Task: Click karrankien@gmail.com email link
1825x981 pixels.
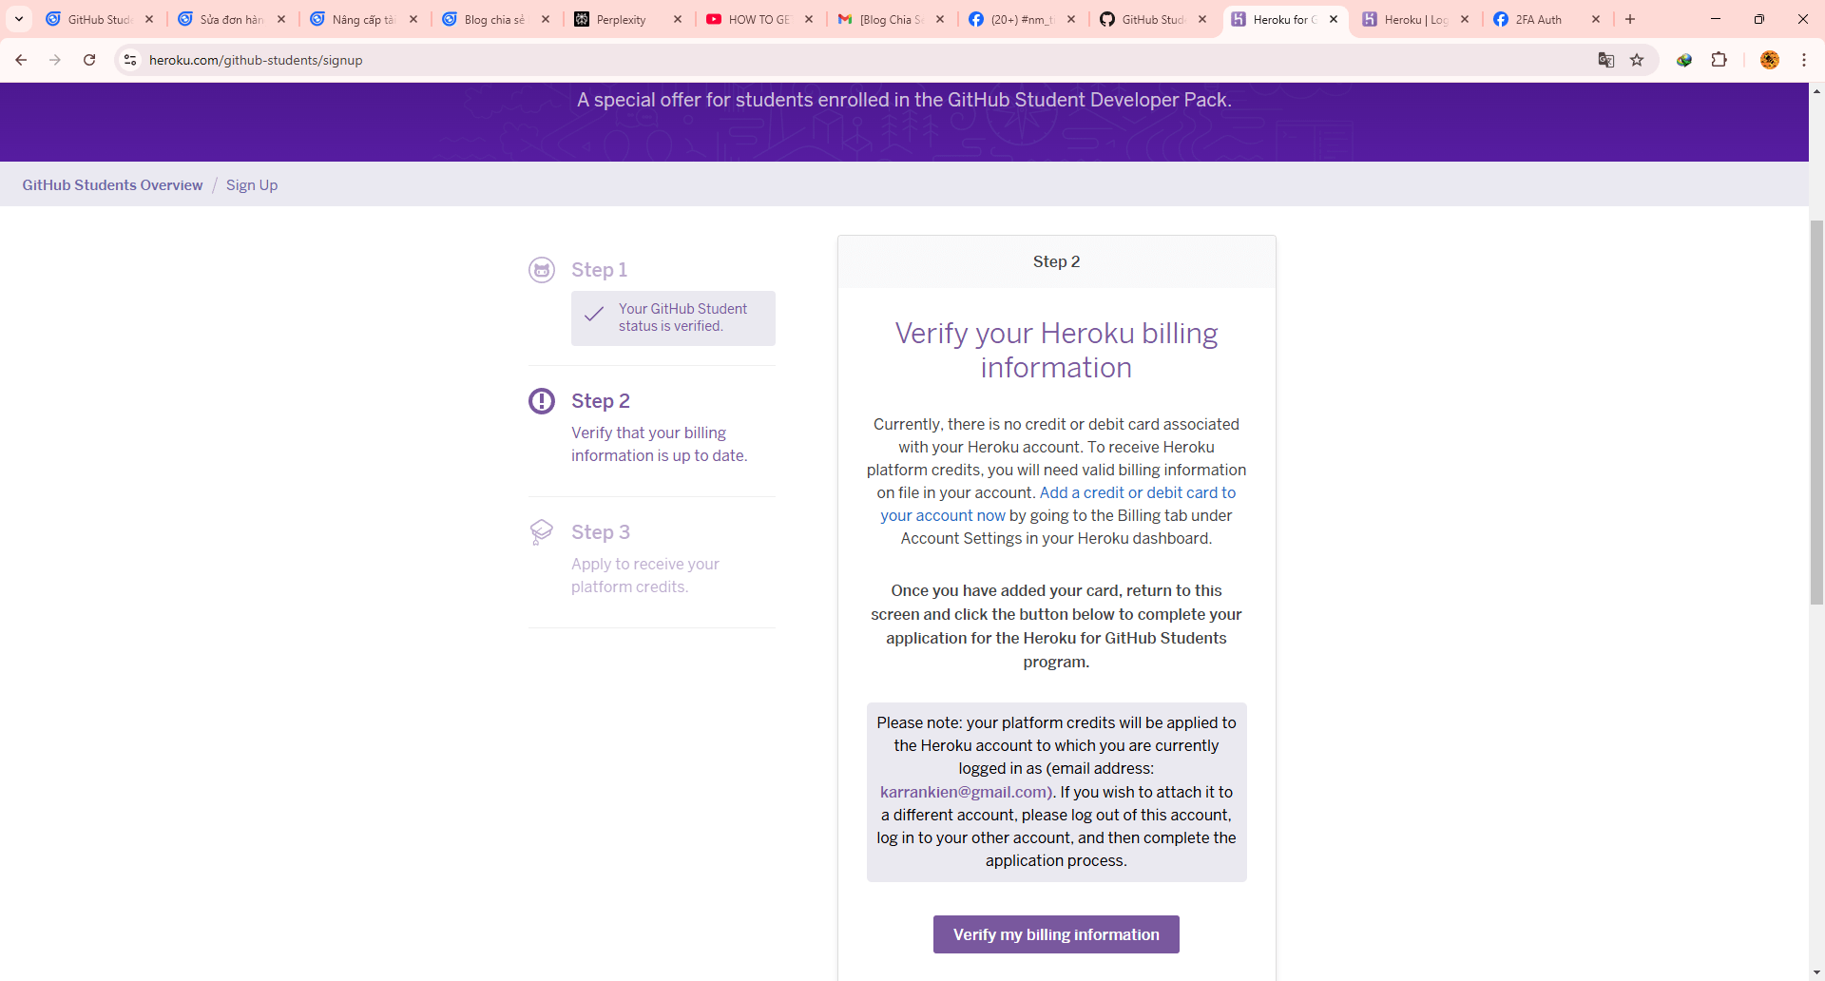Action: click(x=965, y=792)
